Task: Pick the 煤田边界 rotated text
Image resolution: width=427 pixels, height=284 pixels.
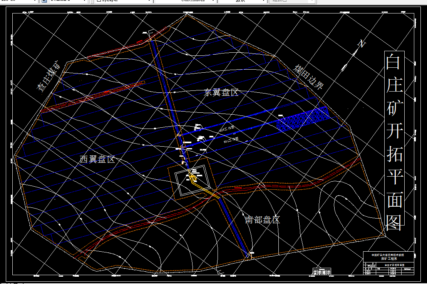Action: coord(308,77)
